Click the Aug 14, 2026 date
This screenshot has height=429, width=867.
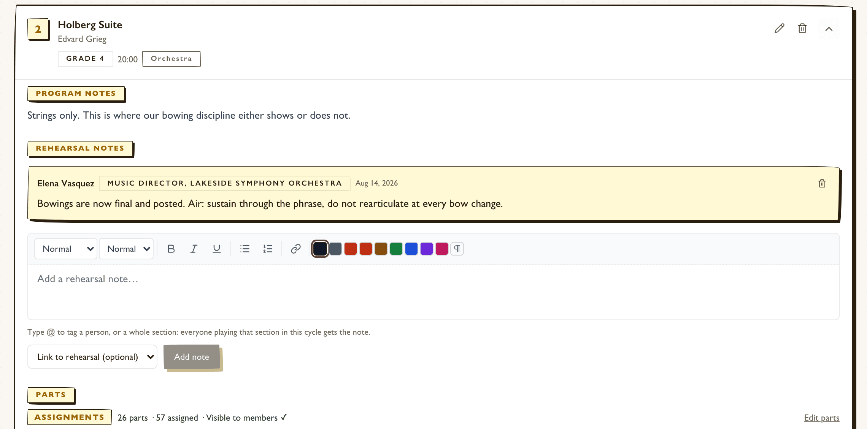click(x=376, y=183)
